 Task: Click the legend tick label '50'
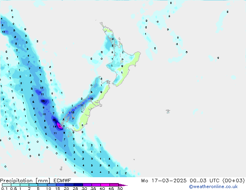[x=120, y=188]
